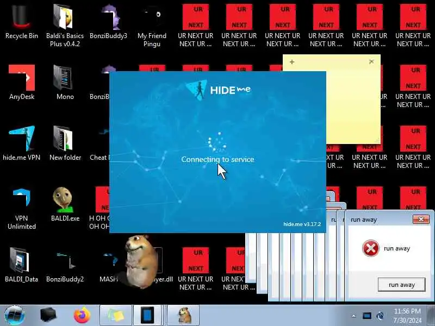This screenshot has width=435, height=326.
Task: Select the BALDI_Data folder icon
Action: pyautogui.click(x=21, y=265)
